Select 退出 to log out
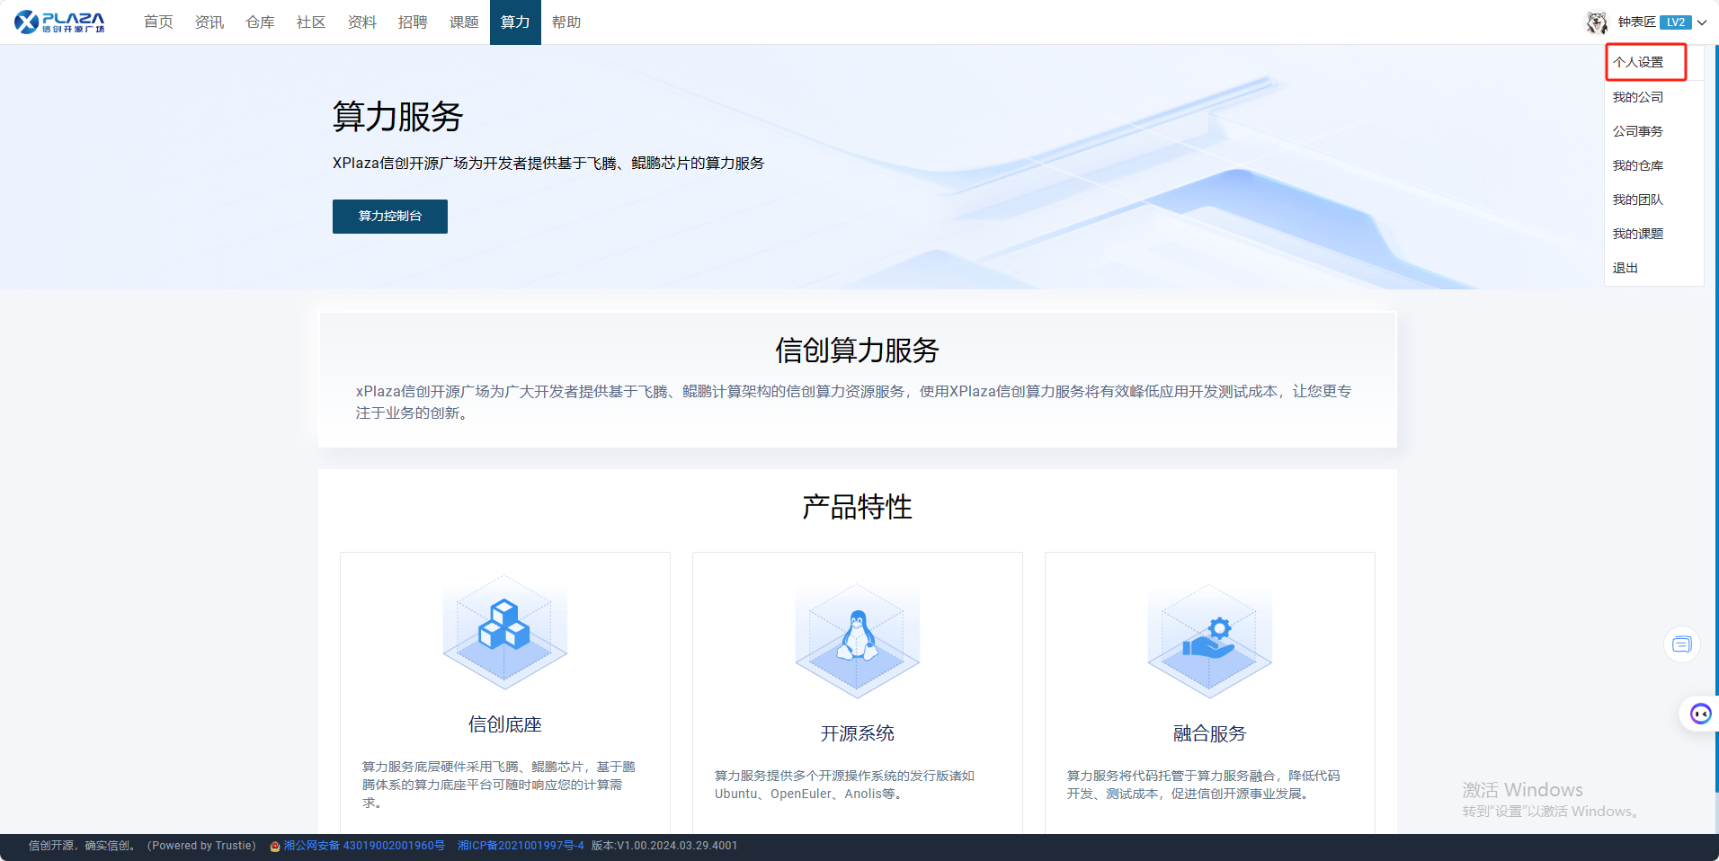Screen dimensions: 1719x861 (x=1625, y=268)
